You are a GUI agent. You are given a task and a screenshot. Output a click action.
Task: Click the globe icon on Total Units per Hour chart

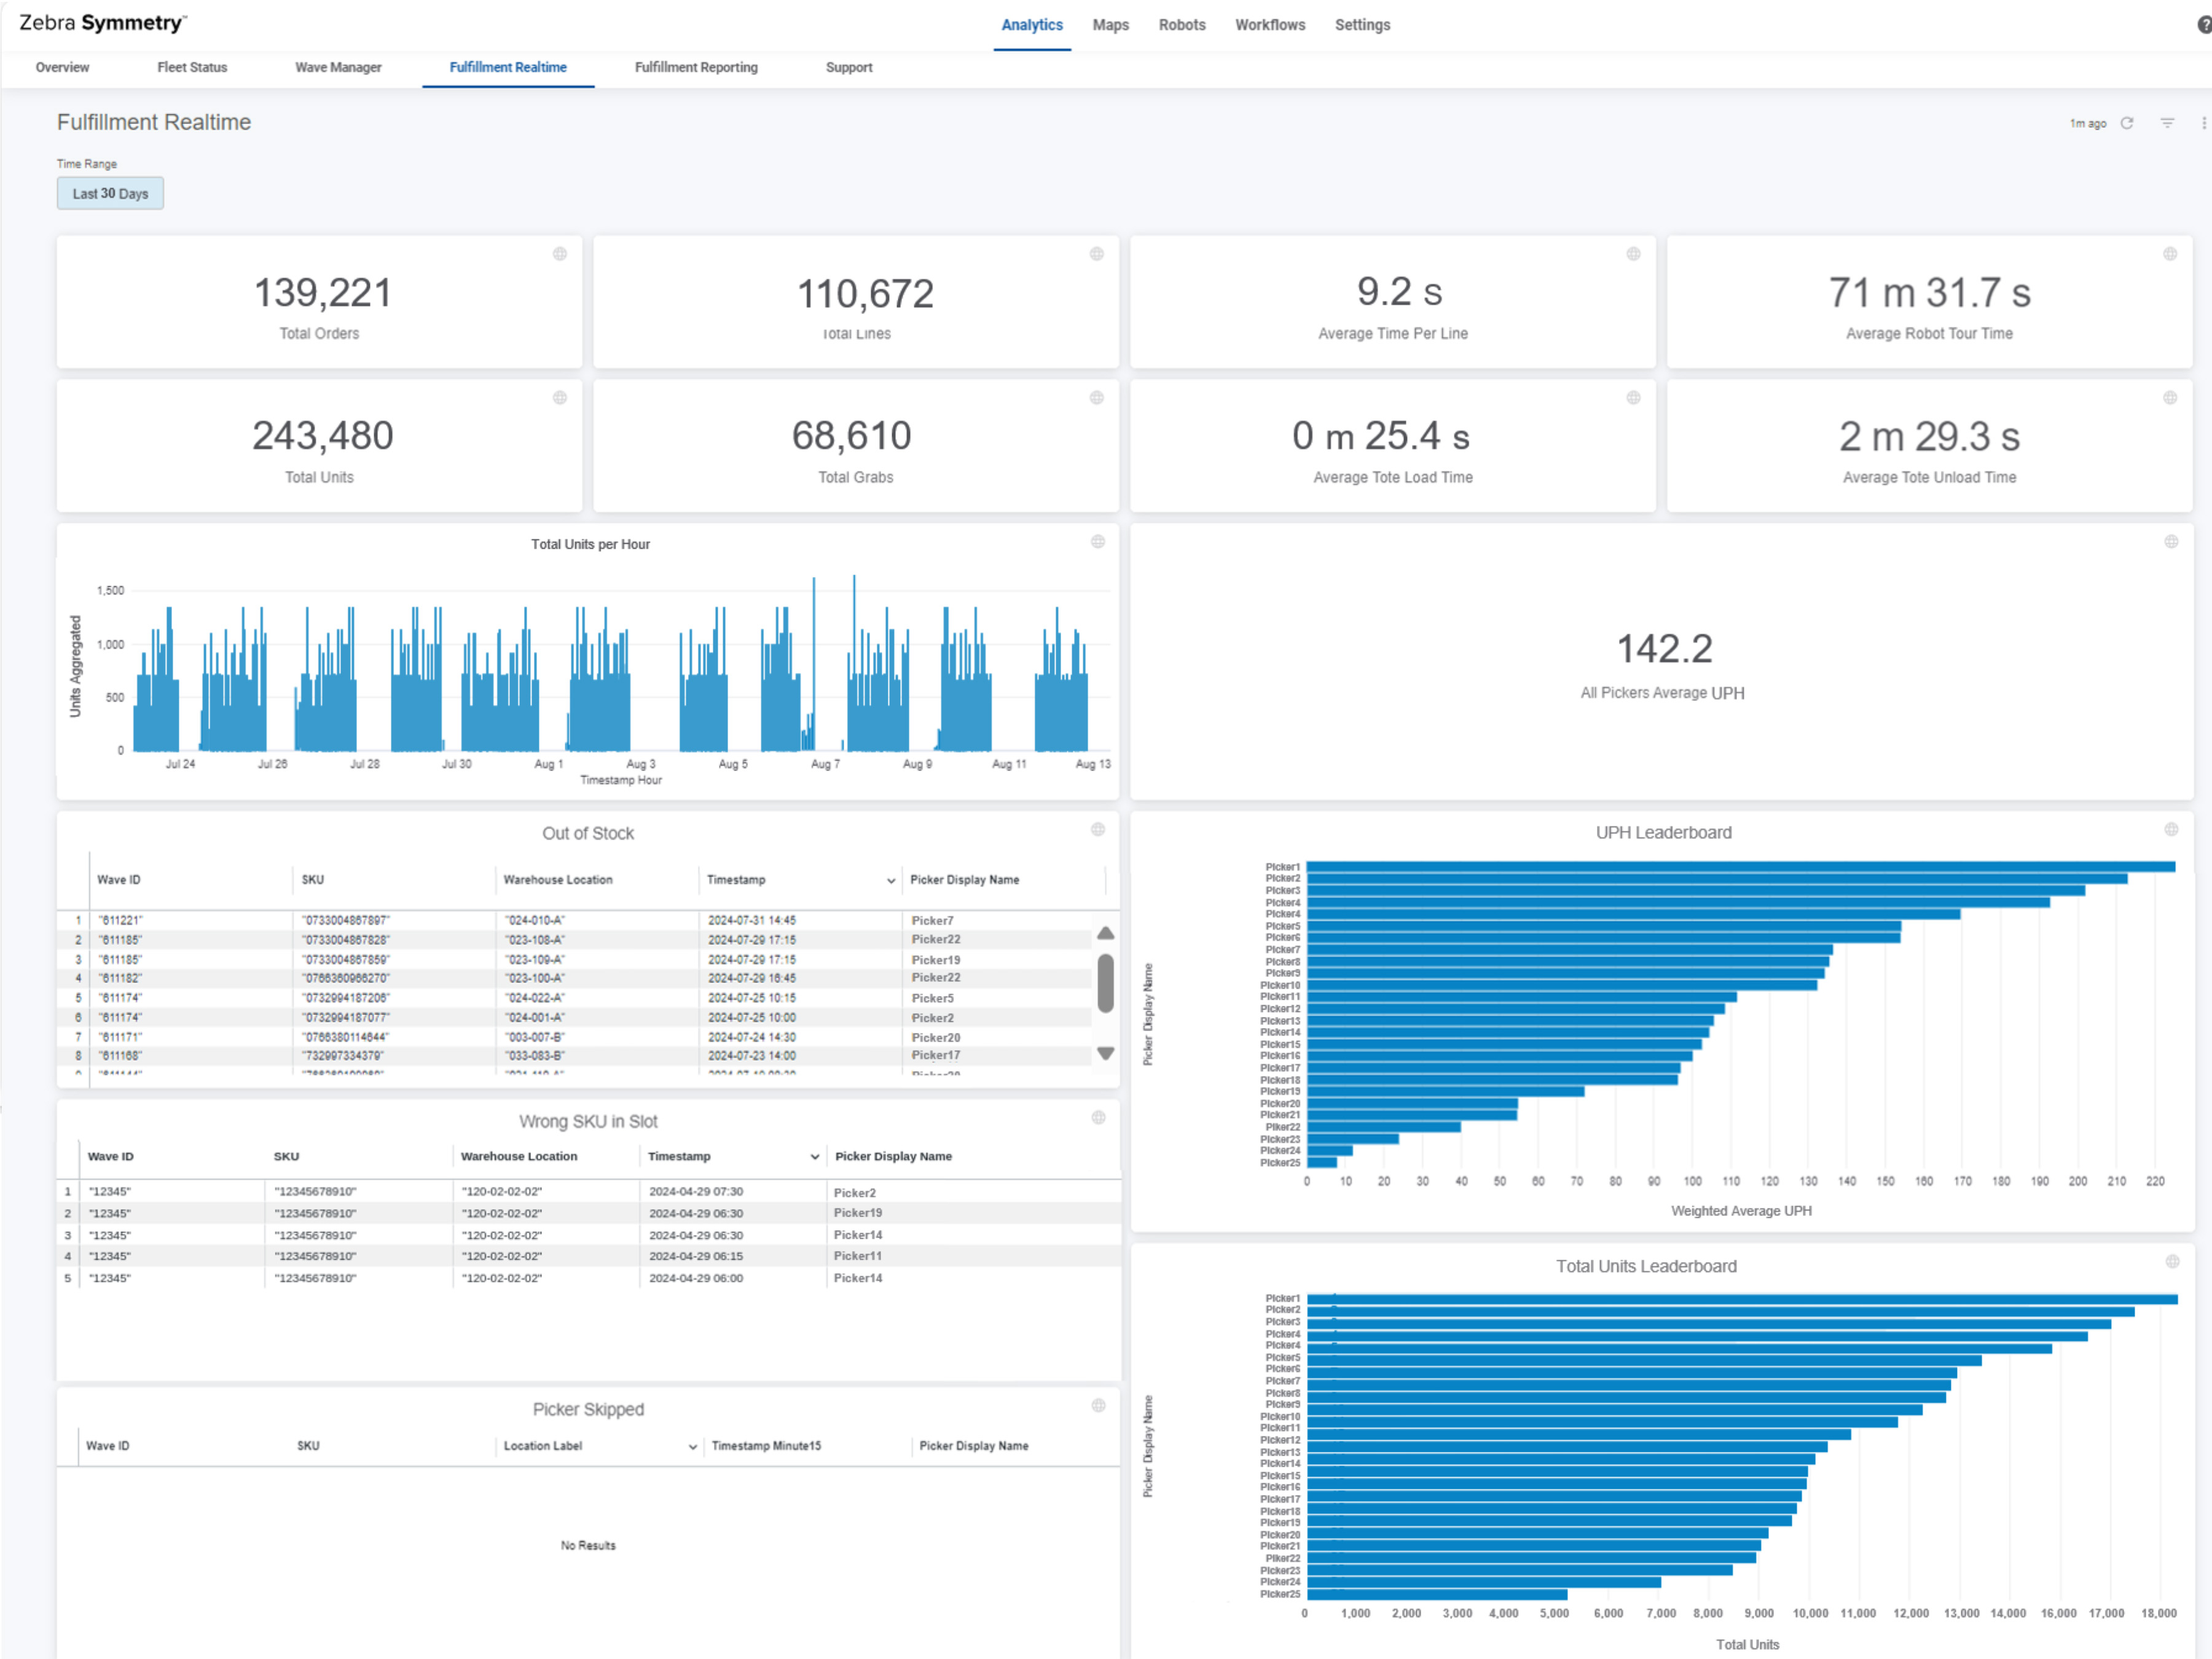point(1098,542)
